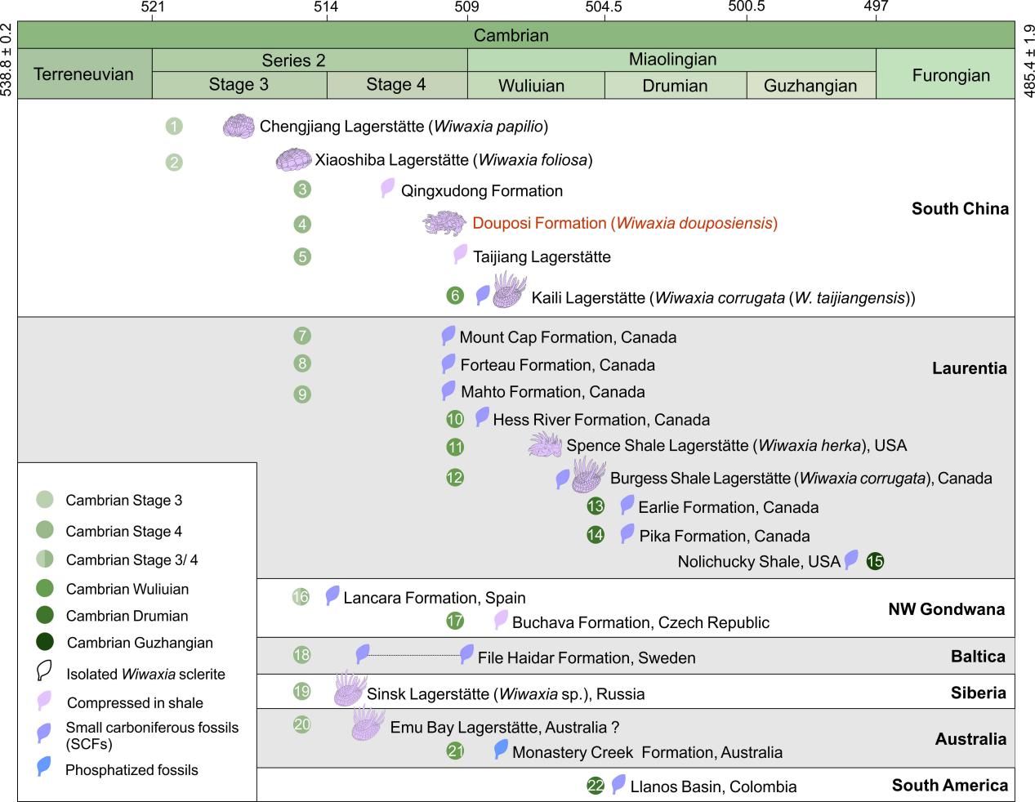The image size is (1035, 802).
Task: Select the South America region label
Action: [949, 785]
